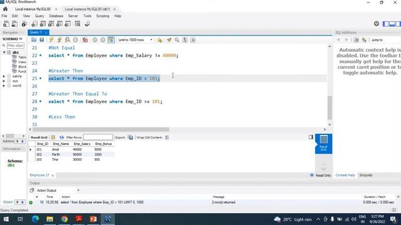
Task: Execute selected script with lightning bolt icon
Action: click(x=51, y=40)
